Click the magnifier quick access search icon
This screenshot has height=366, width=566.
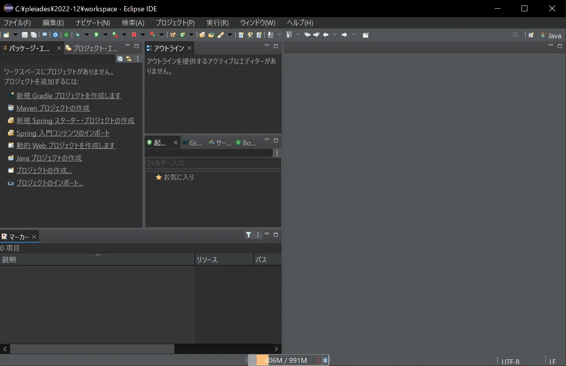click(516, 35)
